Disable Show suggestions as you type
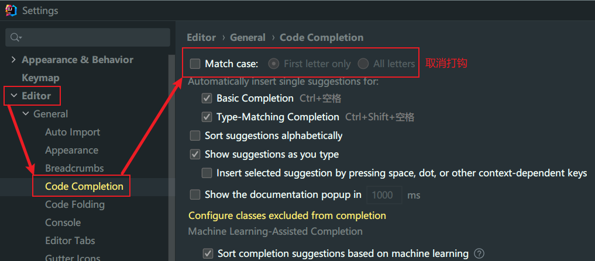 pos(195,155)
